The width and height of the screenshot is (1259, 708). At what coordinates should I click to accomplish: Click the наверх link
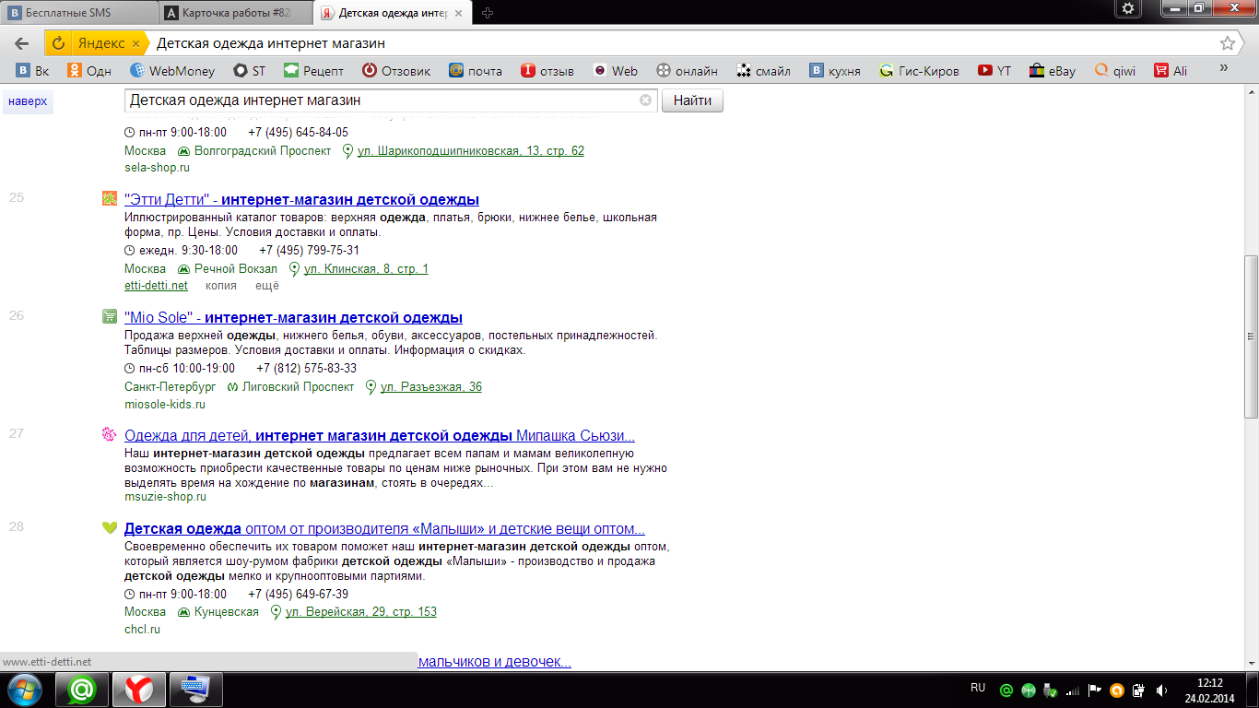[28, 100]
